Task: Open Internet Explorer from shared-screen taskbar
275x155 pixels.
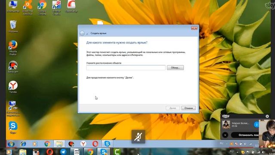Action: click(23, 144)
